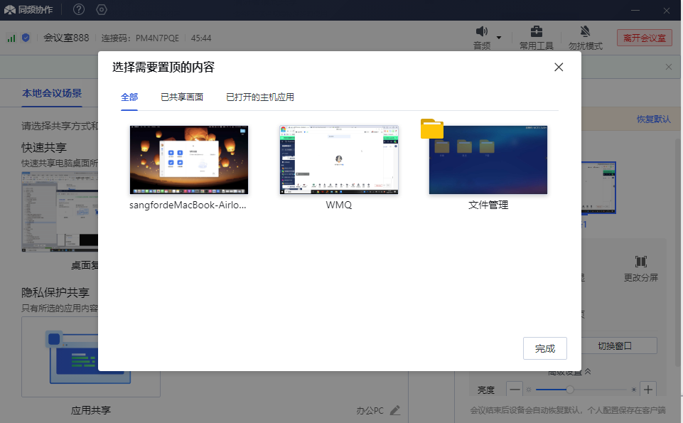
Task: Click the 恢复默认 link
Action: (653, 119)
